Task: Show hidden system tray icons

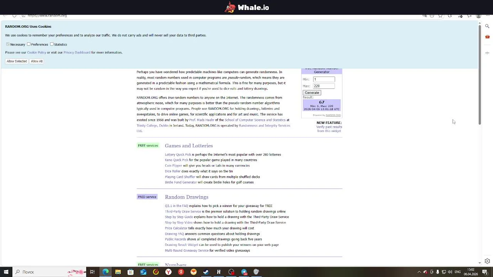Action: click(419, 272)
